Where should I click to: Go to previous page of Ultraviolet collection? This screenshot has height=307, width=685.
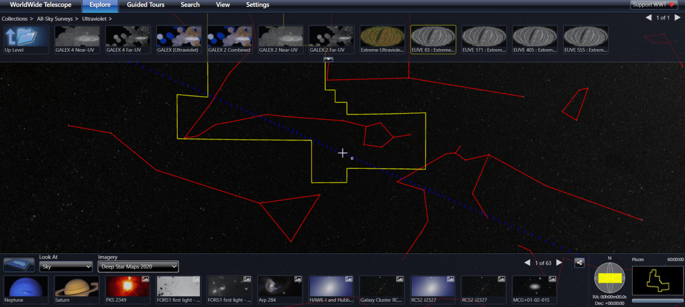(x=649, y=18)
